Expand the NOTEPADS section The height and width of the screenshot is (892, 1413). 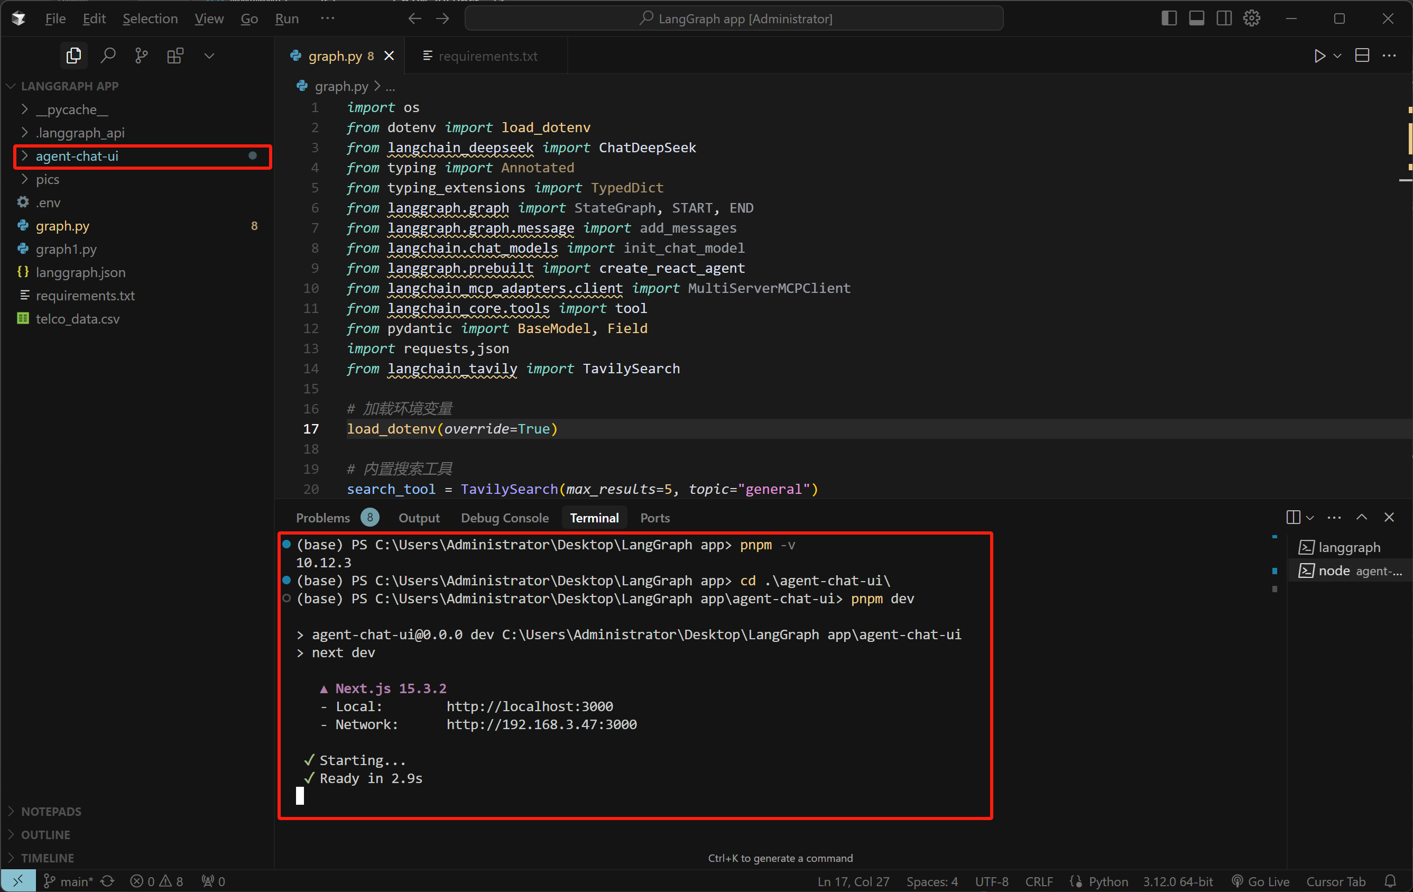coord(137,812)
